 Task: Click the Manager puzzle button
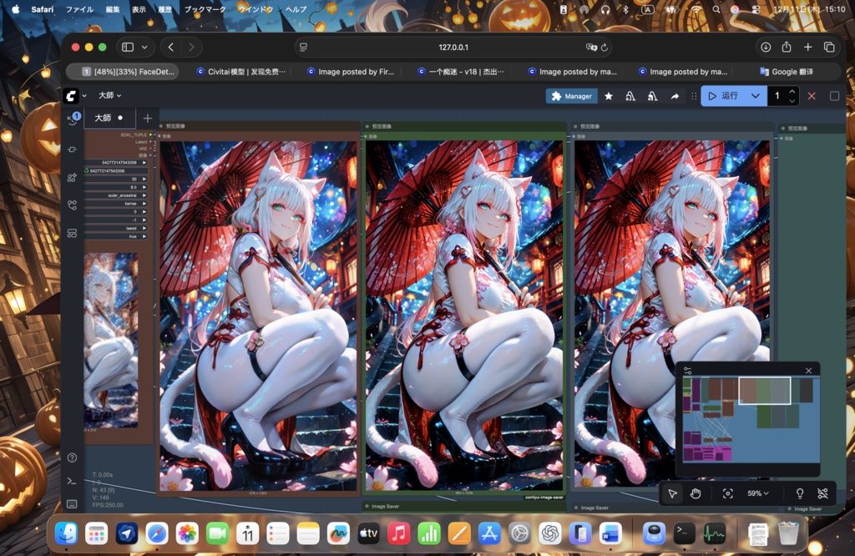tap(571, 96)
